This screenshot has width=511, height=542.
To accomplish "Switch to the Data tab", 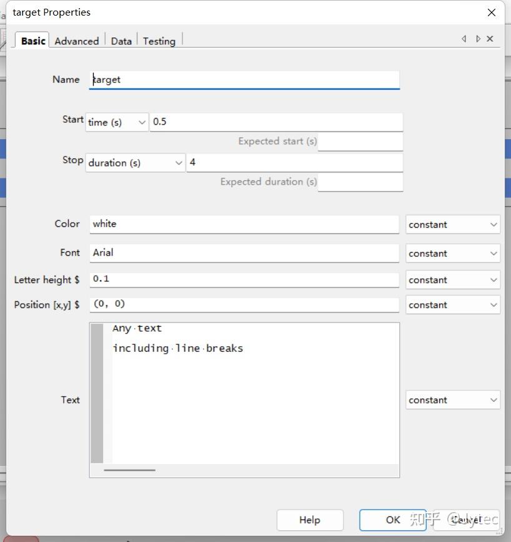I will pos(121,41).
